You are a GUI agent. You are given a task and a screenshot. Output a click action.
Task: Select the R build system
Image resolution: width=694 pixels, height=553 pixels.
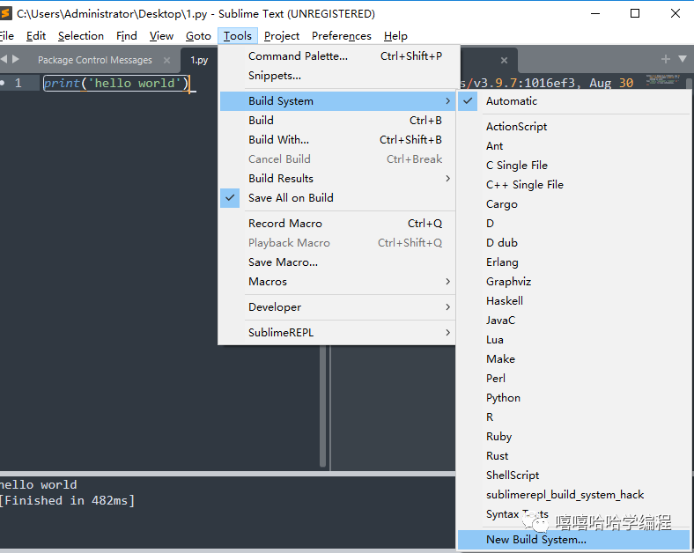[573, 417]
